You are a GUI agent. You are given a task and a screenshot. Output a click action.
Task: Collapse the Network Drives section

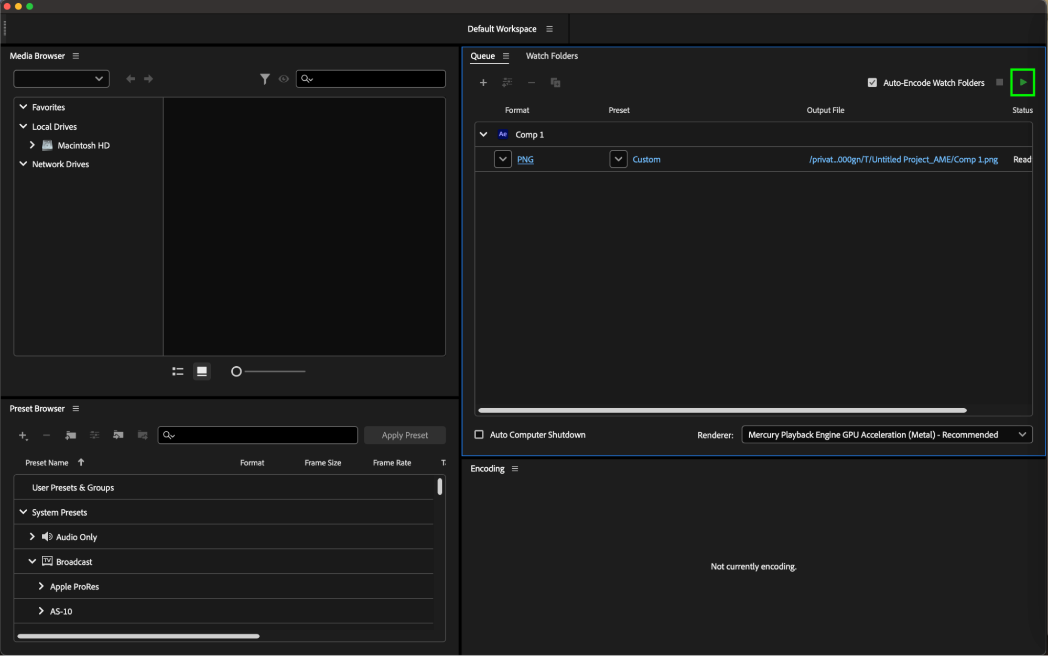[x=23, y=163]
